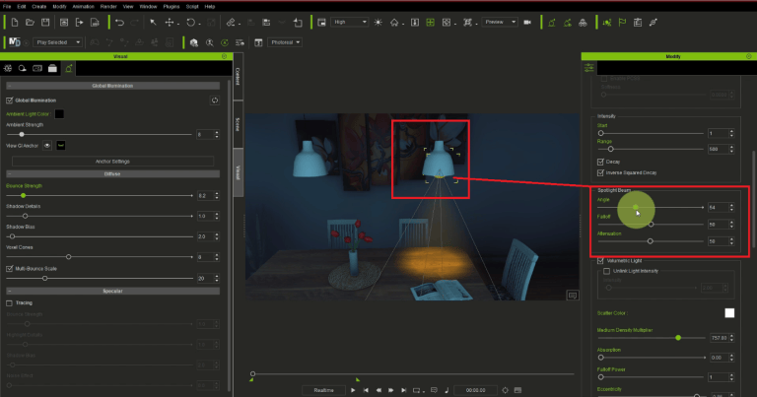Open the Atmosphere tab icon in Visual panel
This screenshot has width=757, height=397.
(23, 69)
